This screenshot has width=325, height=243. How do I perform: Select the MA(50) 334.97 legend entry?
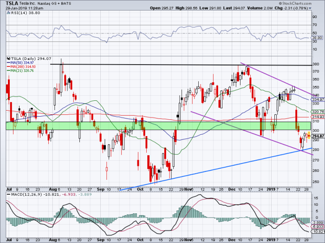pyautogui.click(x=20, y=63)
